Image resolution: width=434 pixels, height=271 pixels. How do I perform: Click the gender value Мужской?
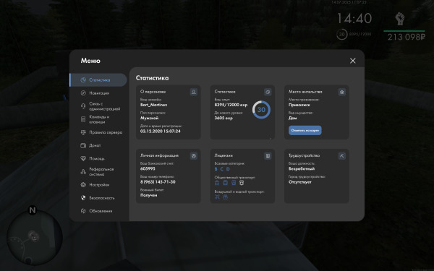click(x=150, y=118)
